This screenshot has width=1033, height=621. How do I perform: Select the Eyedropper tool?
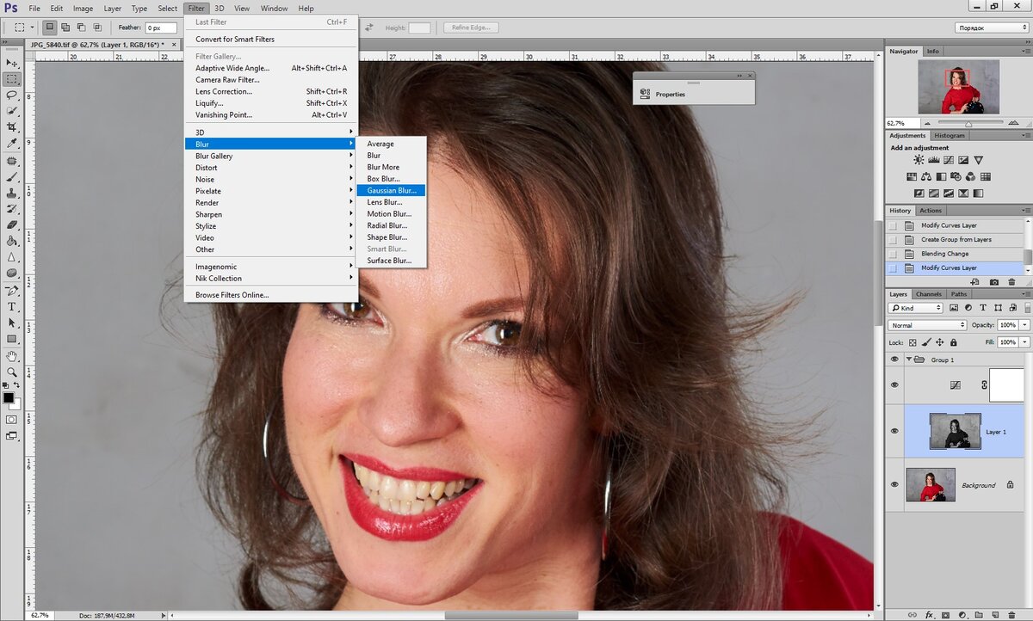click(x=12, y=143)
